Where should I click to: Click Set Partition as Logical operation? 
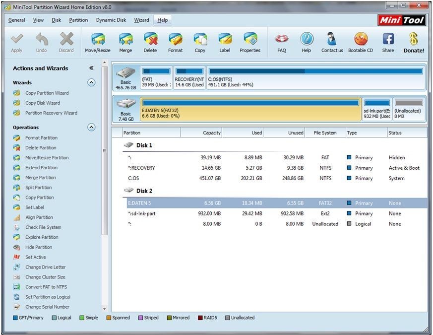coord(48,297)
